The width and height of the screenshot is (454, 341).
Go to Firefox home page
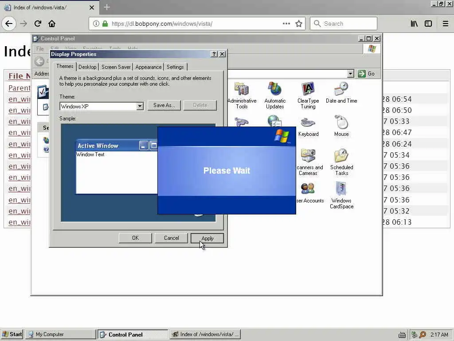point(52,24)
